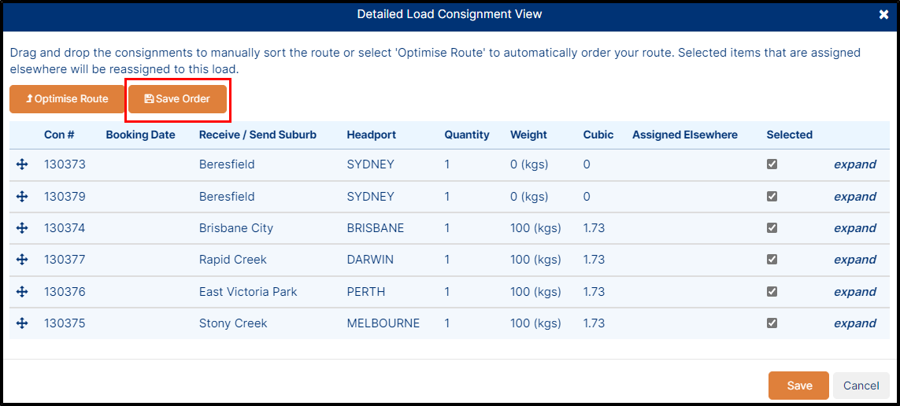
Task: Uncheck Selected for consignment 130373
Action: (x=772, y=164)
